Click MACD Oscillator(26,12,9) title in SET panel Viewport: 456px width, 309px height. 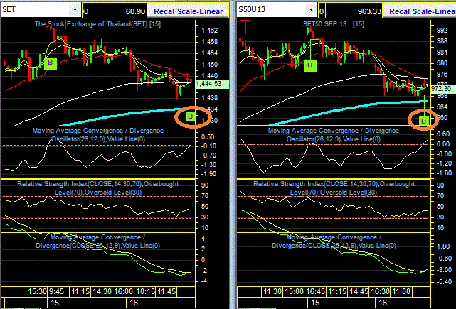click(98, 135)
